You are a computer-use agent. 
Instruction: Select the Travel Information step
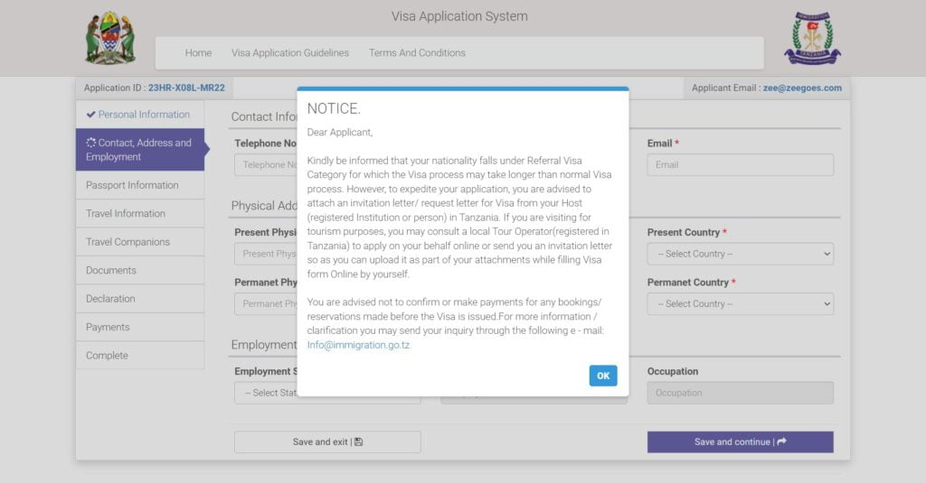pos(126,214)
